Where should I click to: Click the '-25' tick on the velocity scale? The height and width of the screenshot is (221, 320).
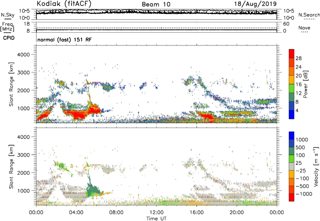301,170
